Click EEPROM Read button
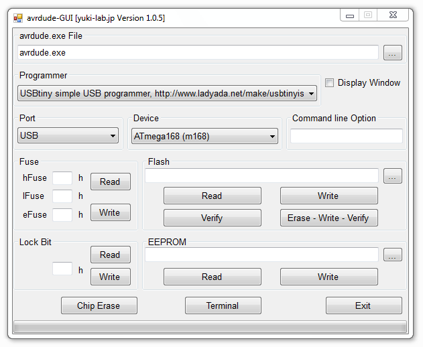Image resolution: width=423 pixels, height=347 pixels. pyautogui.click(x=213, y=277)
